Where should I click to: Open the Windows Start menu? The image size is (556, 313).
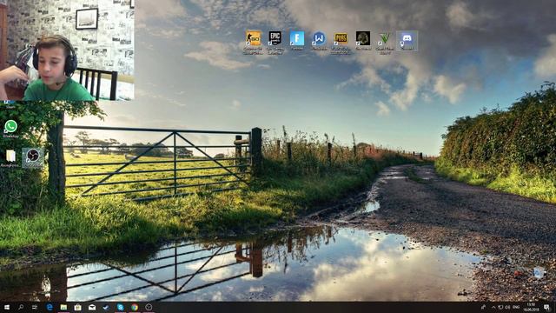point(6,307)
